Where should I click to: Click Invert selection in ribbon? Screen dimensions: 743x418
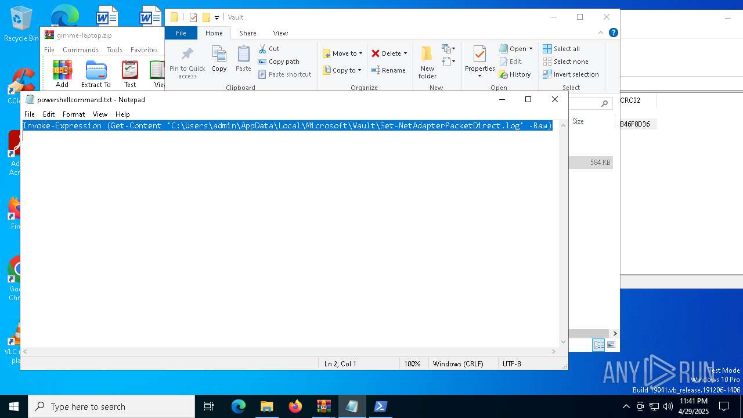[571, 74]
